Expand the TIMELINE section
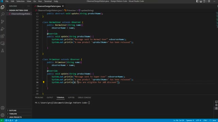 click(19, 114)
